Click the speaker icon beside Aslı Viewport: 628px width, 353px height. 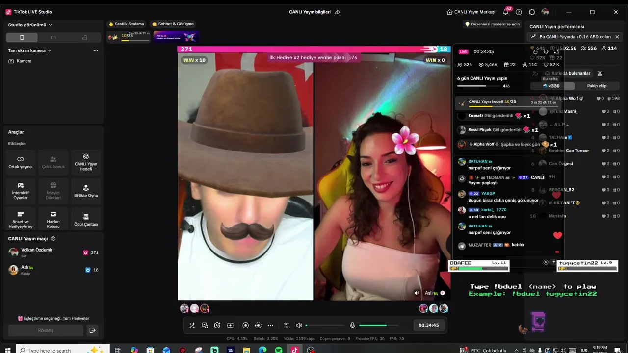[417, 293]
